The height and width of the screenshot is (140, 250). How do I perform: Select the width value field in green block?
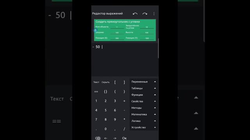tap(117, 33)
